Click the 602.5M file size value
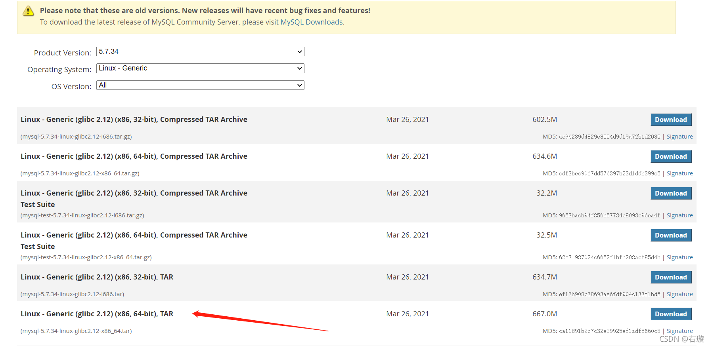710x346 pixels. (x=545, y=120)
